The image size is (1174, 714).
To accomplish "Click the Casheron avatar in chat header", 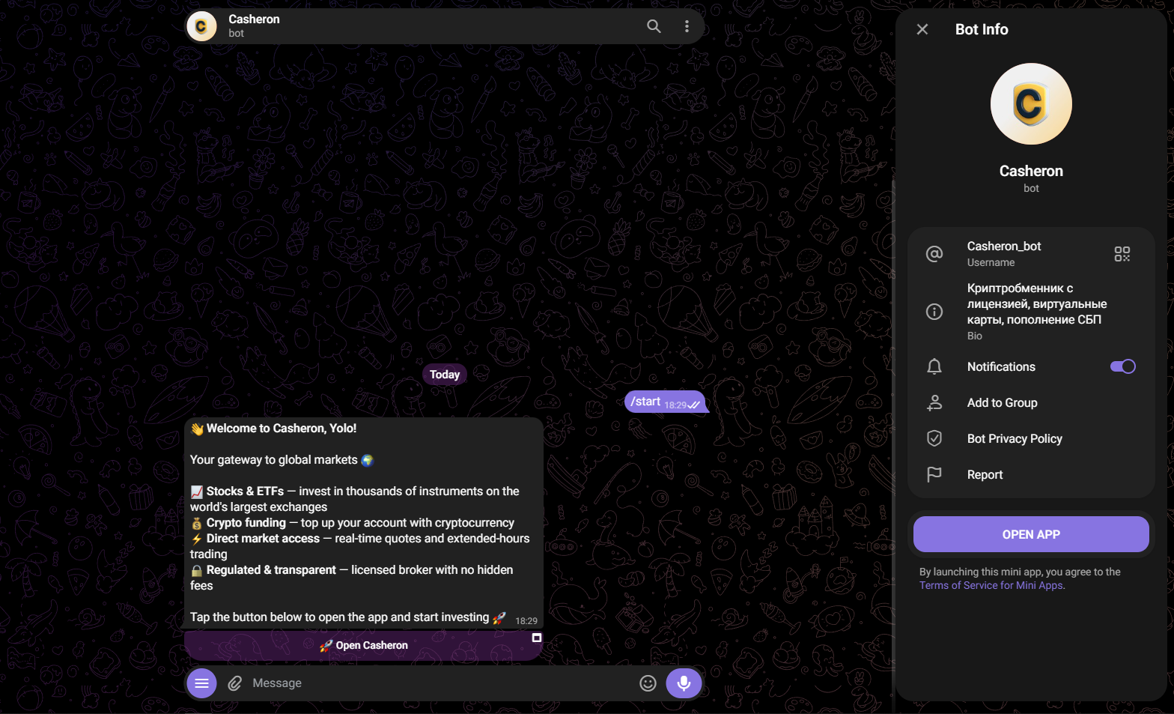I will 201,26.
